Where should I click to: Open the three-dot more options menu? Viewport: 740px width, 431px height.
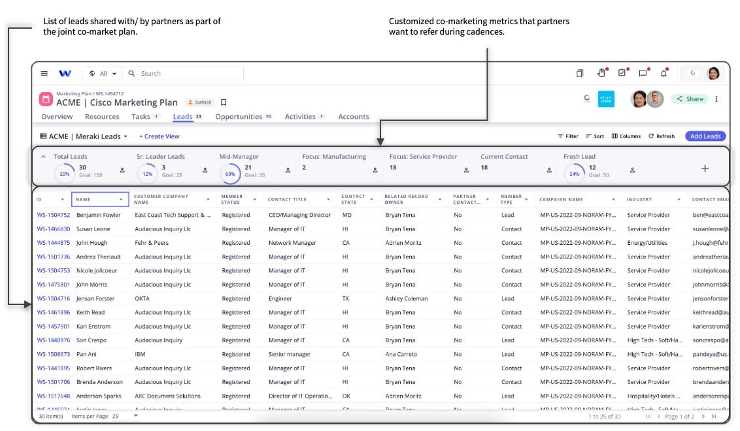pyautogui.click(x=716, y=99)
